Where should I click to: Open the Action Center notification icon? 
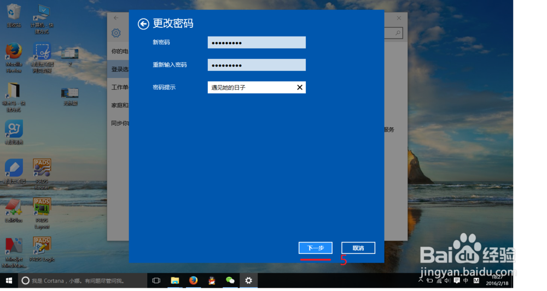457,280
